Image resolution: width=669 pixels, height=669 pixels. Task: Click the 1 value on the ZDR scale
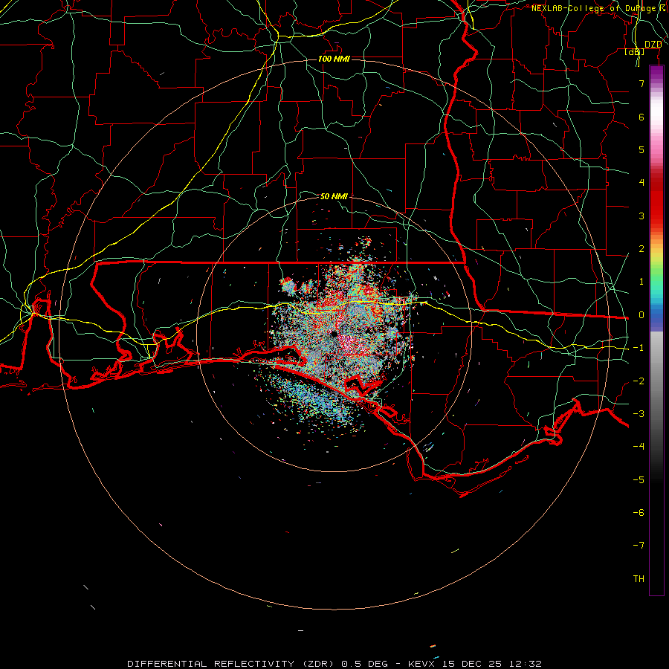641,282
